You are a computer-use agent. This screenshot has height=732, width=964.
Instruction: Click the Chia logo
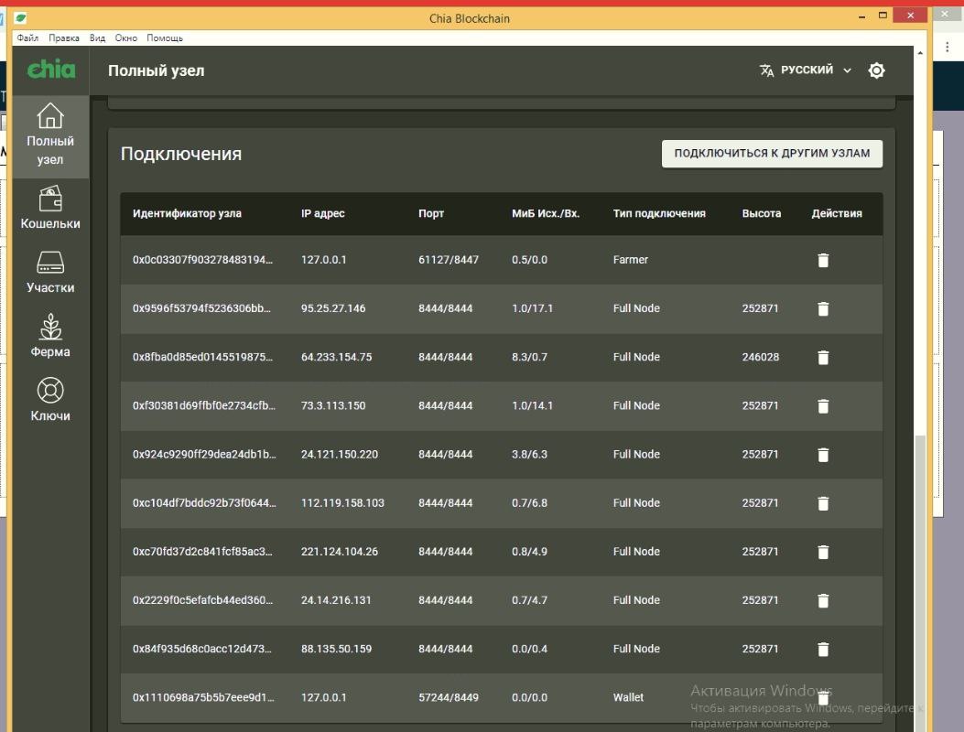click(x=51, y=70)
